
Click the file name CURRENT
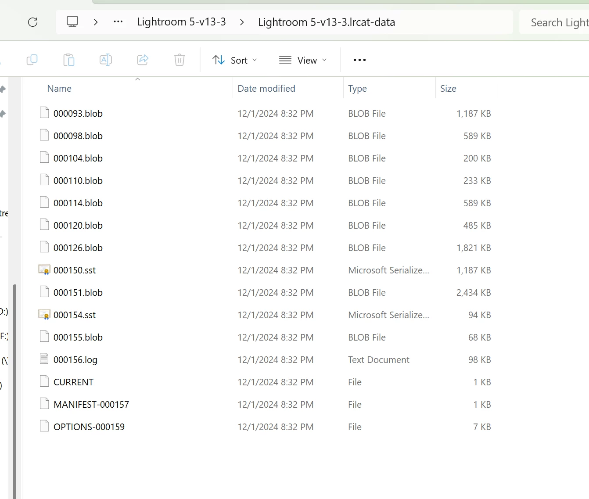73,382
